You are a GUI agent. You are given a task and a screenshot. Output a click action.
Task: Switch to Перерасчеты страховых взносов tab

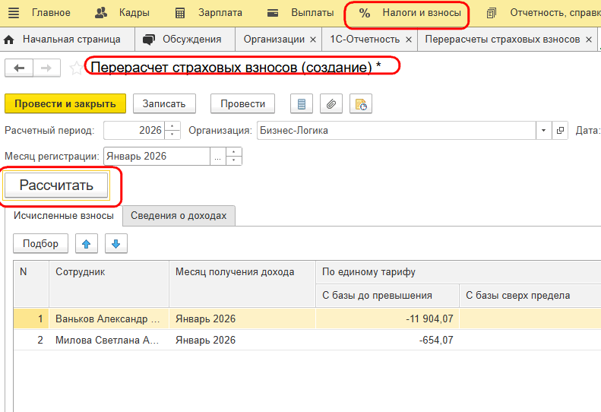502,39
